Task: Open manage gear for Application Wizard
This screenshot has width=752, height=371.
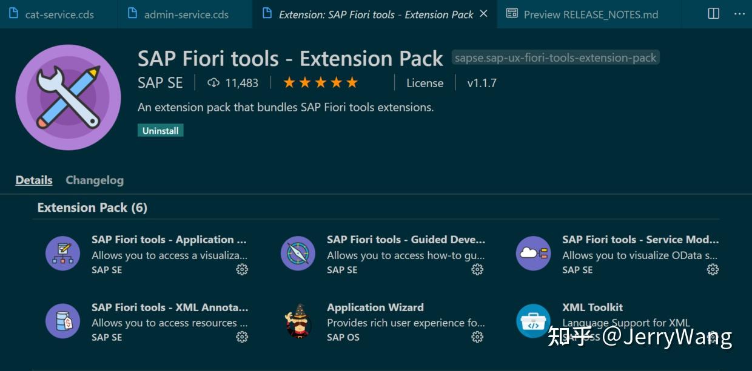Action: click(x=477, y=337)
